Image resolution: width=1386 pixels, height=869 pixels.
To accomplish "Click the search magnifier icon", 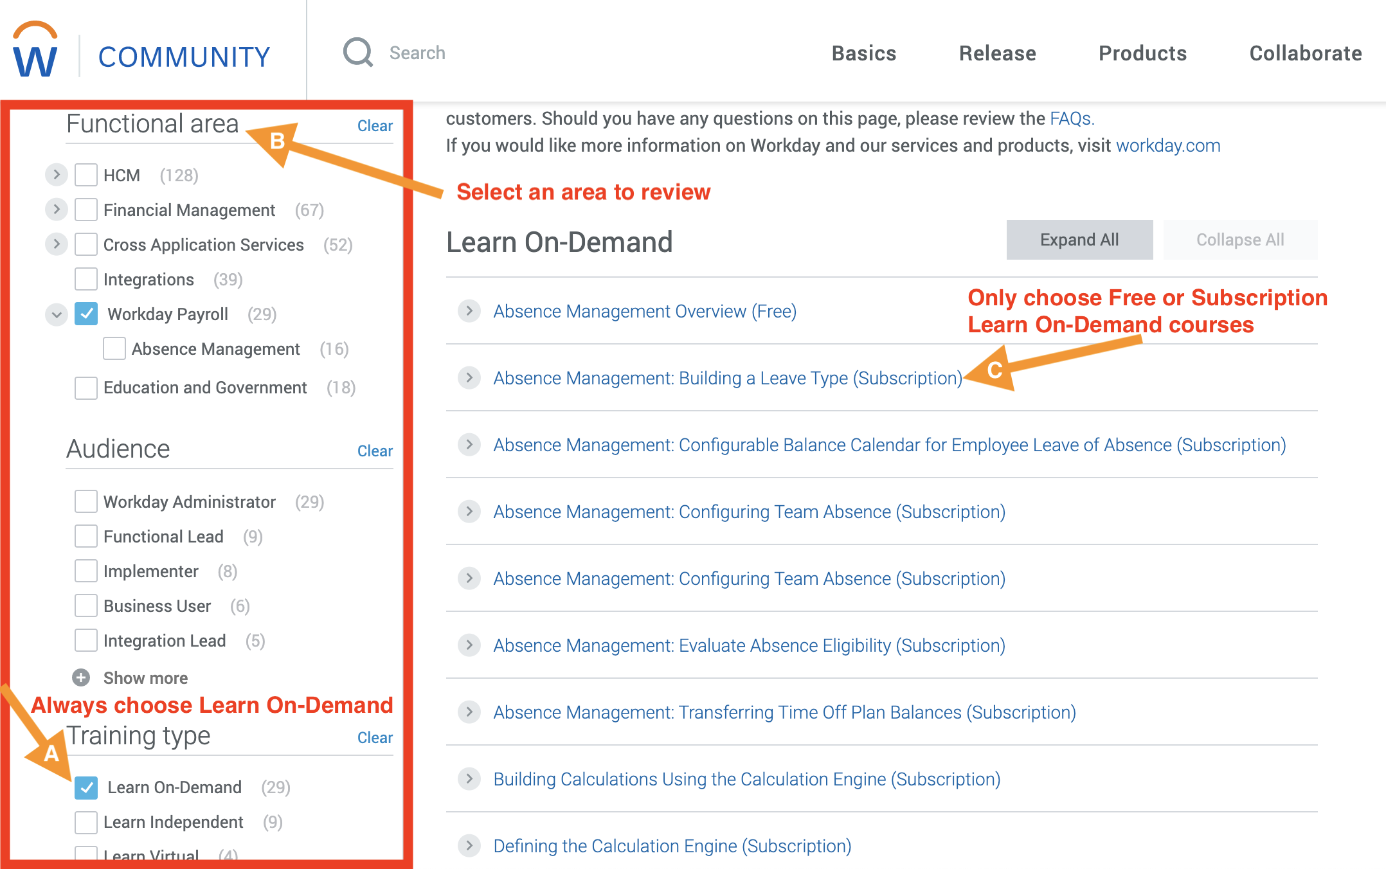I will (358, 52).
